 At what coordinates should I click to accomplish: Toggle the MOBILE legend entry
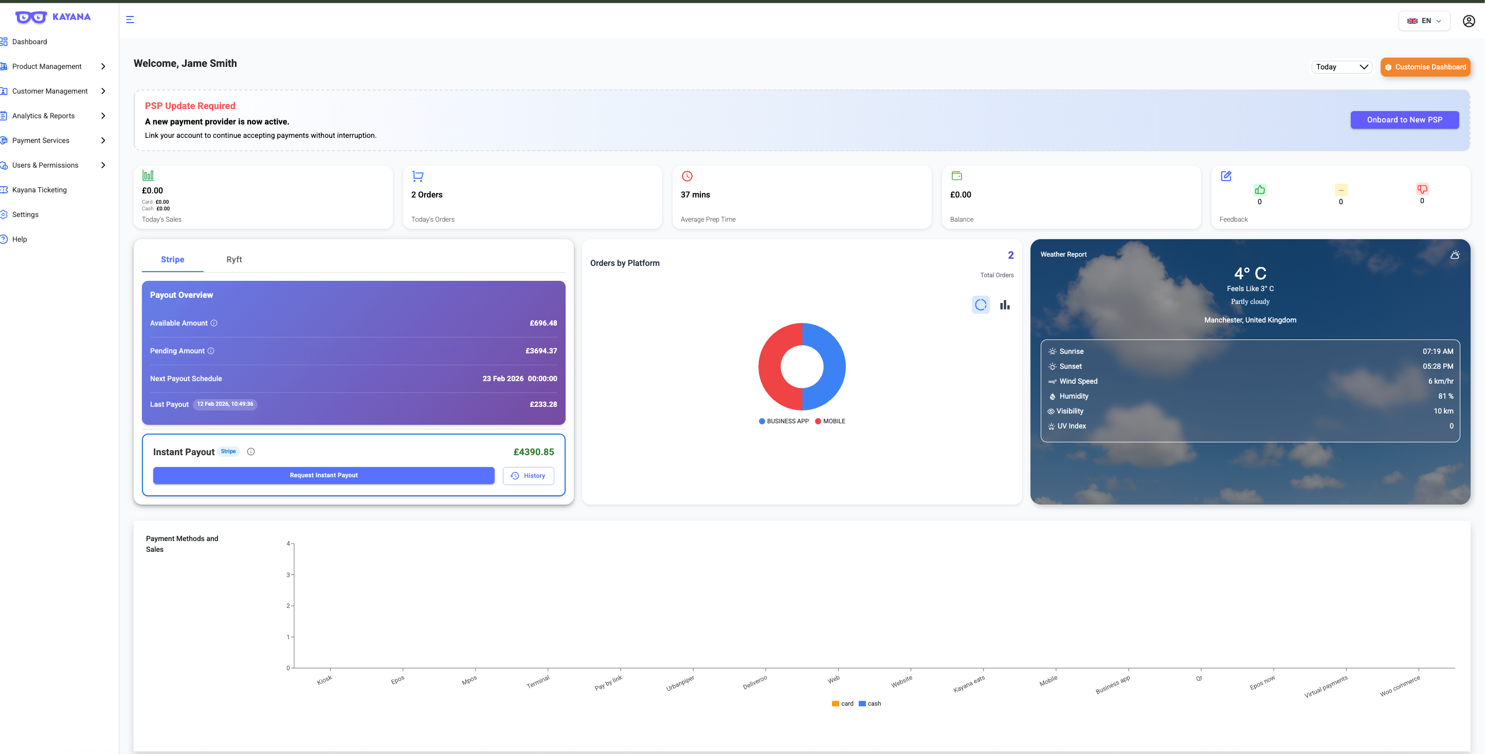click(x=830, y=421)
